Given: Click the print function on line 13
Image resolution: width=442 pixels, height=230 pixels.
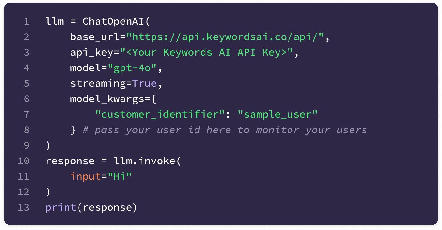Looking at the screenshot, I should tap(61, 208).
